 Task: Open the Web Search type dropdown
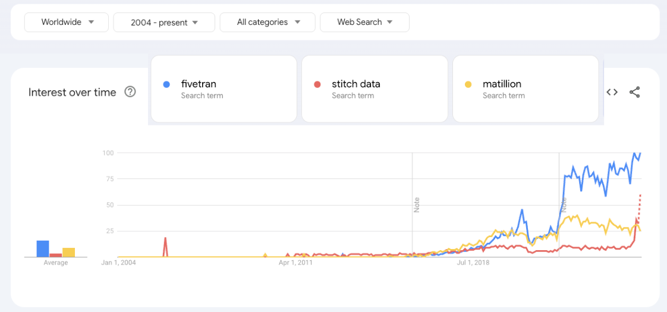pyautogui.click(x=364, y=22)
